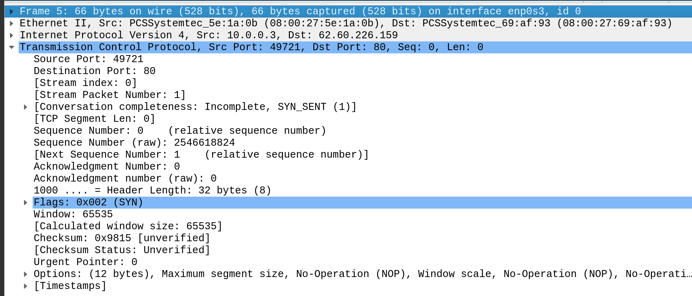The height and width of the screenshot is (296, 692).
Task: Expand the Internet Protocol Version 4 arrow
Action: 12,35
